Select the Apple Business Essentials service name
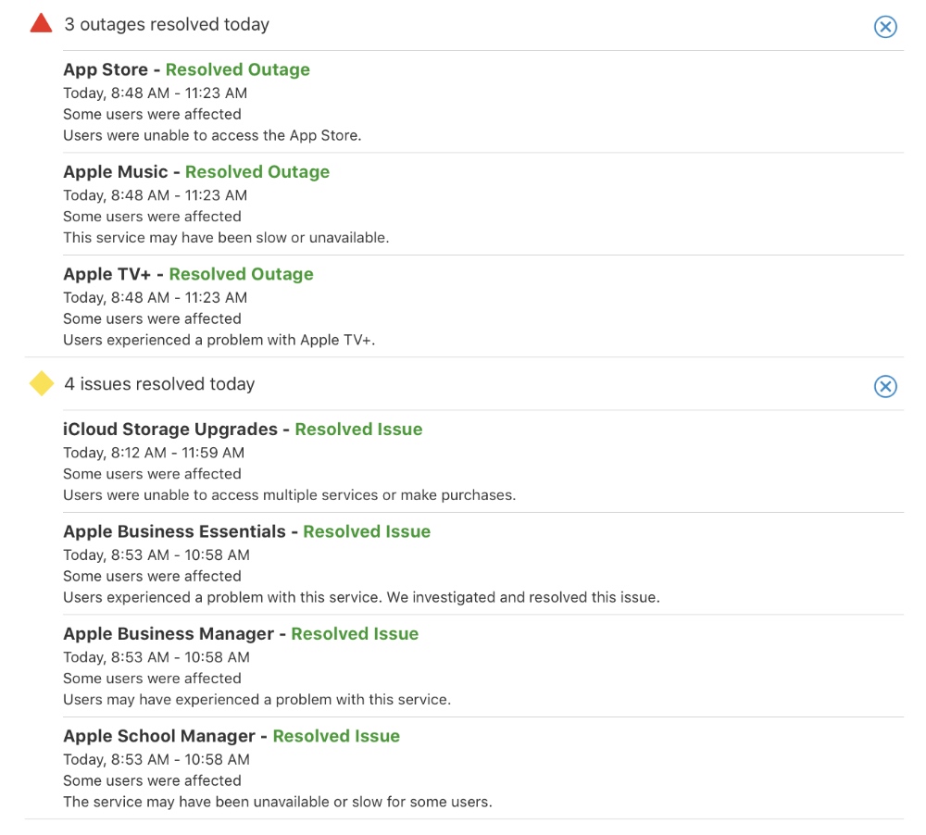The image size is (926, 835). (174, 531)
